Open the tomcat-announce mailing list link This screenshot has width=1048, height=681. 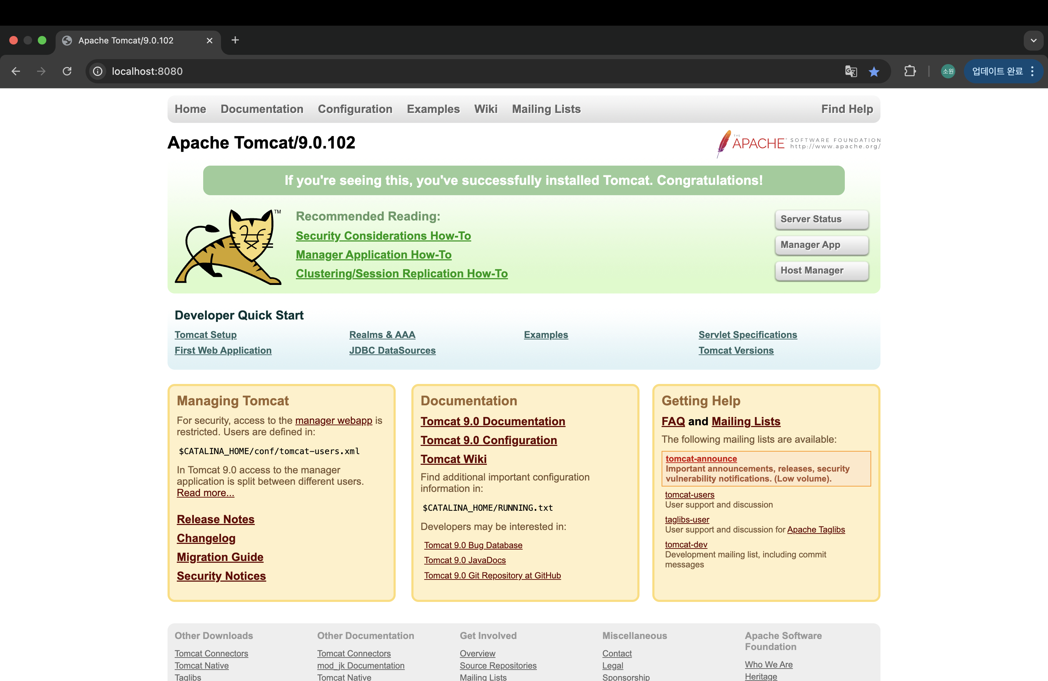[x=702, y=458]
